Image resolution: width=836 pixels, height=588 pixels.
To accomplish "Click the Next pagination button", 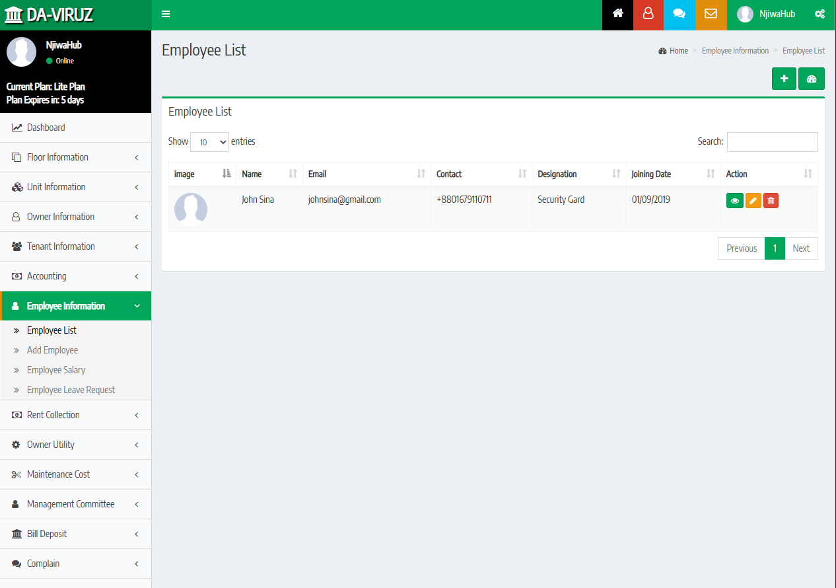I will click(801, 248).
